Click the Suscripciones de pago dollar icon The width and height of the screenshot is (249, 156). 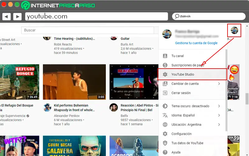(165, 65)
